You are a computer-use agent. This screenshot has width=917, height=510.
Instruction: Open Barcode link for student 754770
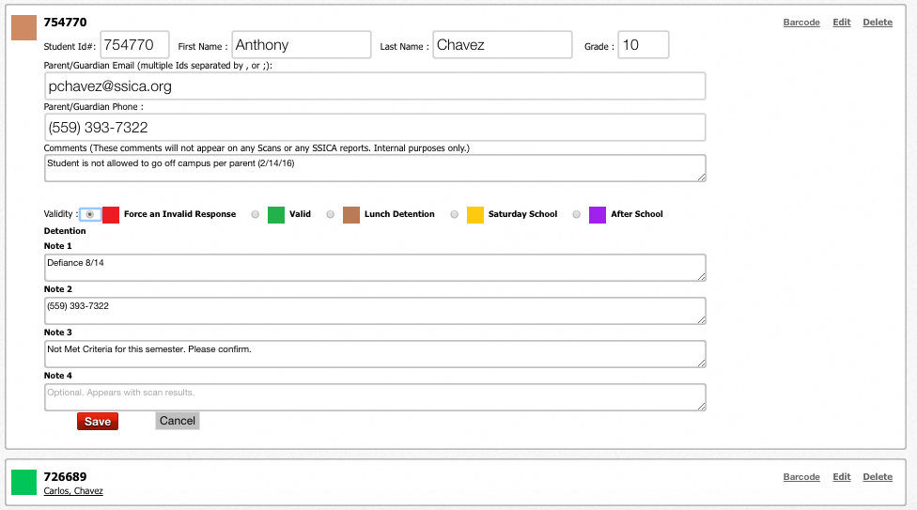(x=801, y=23)
